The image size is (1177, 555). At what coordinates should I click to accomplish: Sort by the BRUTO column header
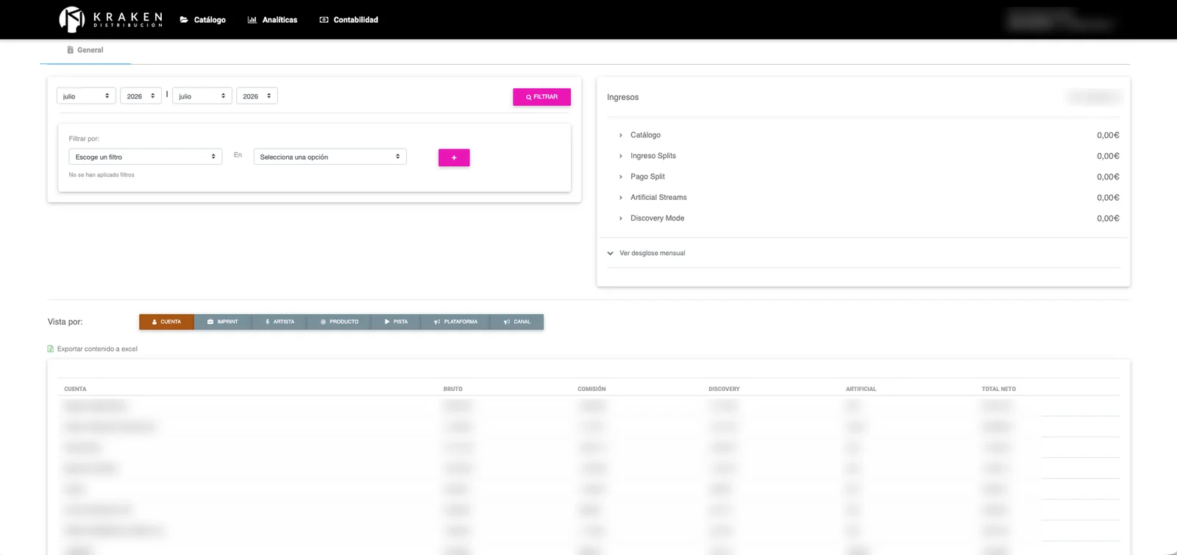[453, 389]
